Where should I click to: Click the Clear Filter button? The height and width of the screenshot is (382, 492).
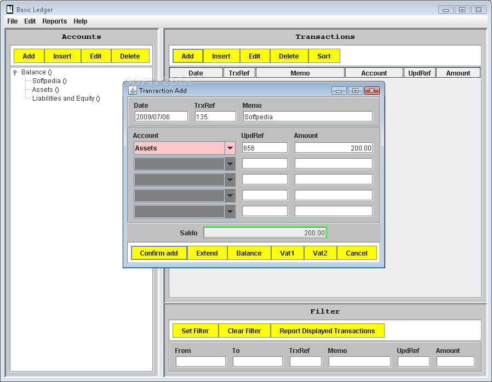click(x=244, y=331)
